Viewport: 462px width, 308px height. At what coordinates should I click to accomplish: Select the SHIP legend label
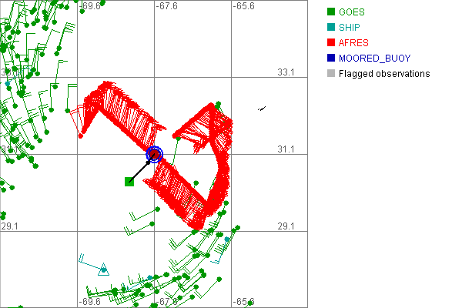[350, 28]
